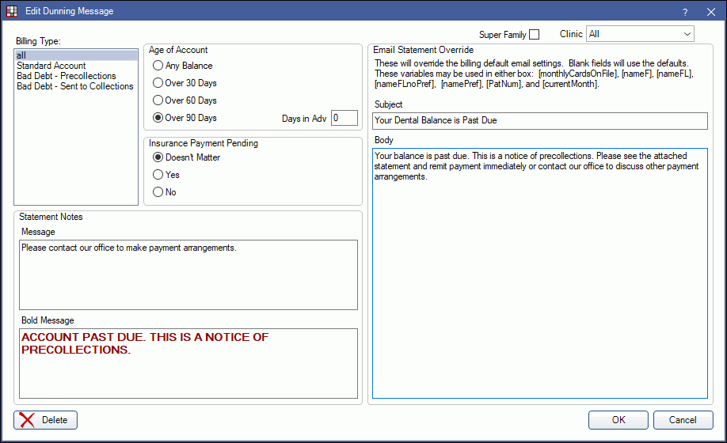The height and width of the screenshot is (443, 727).
Task: Click into the email Body text area
Action: tap(539, 273)
